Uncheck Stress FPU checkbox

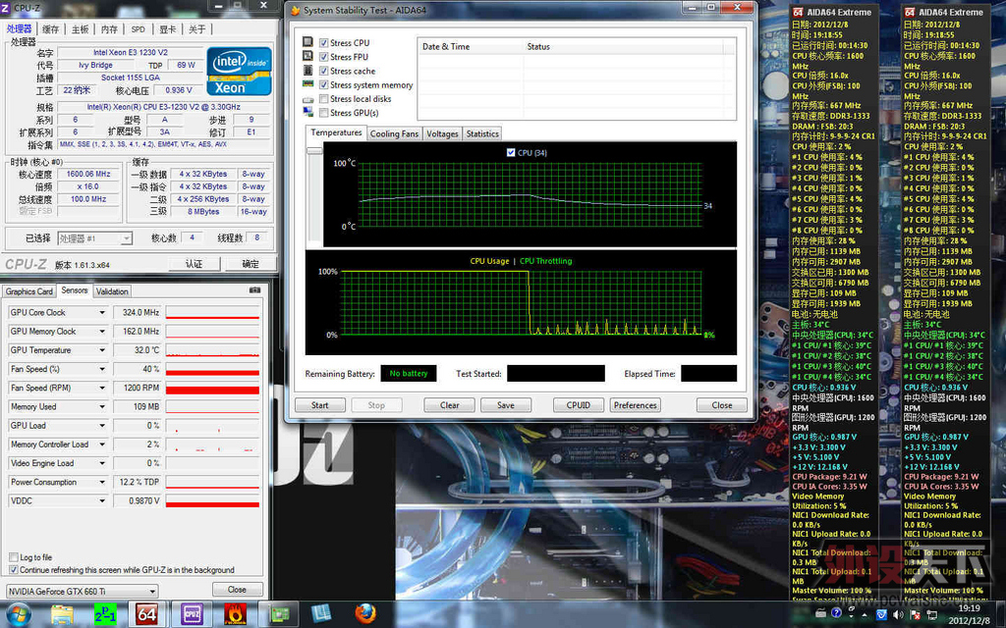(324, 57)
